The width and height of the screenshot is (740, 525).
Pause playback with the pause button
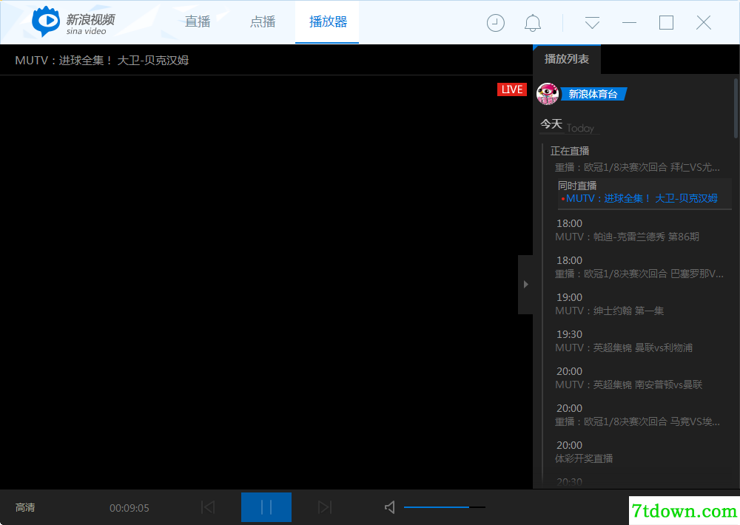pyautogui.click(x=266, y=507)
